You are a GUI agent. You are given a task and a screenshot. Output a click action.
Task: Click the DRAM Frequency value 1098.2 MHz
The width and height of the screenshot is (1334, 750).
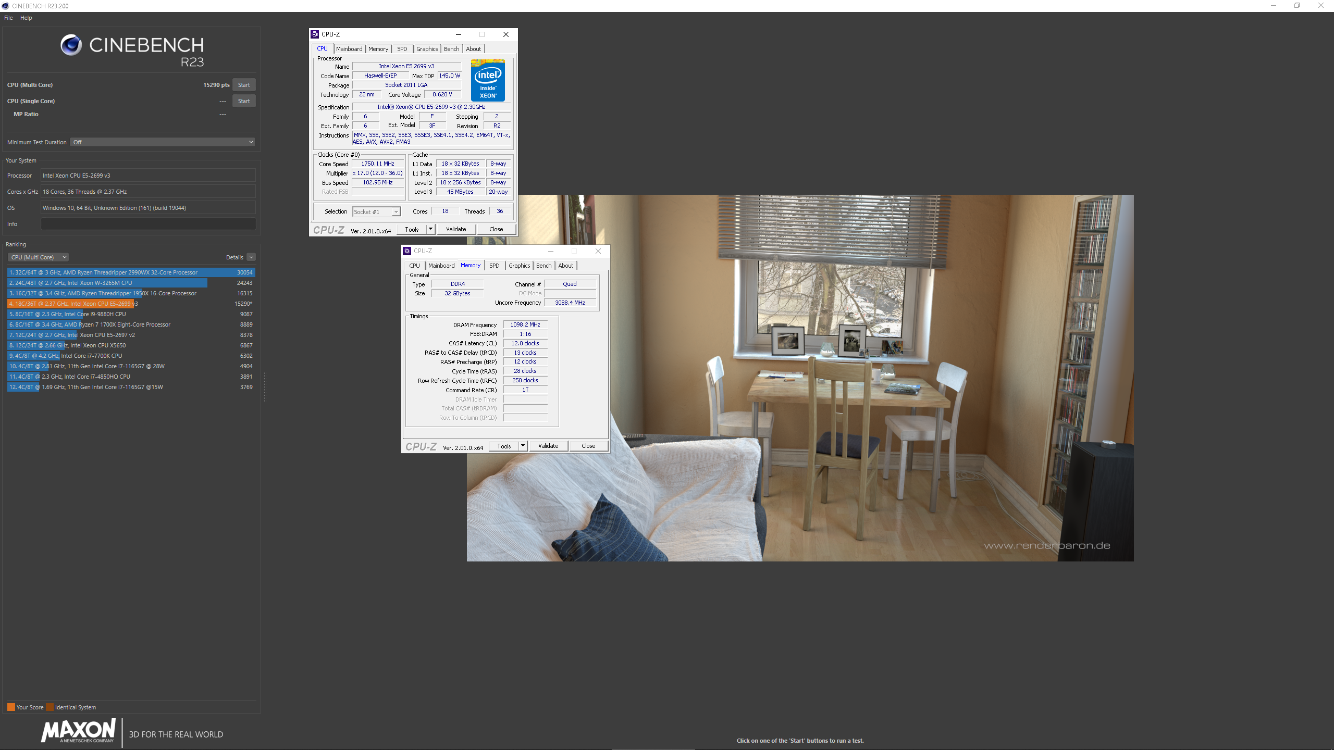(525, 324)
